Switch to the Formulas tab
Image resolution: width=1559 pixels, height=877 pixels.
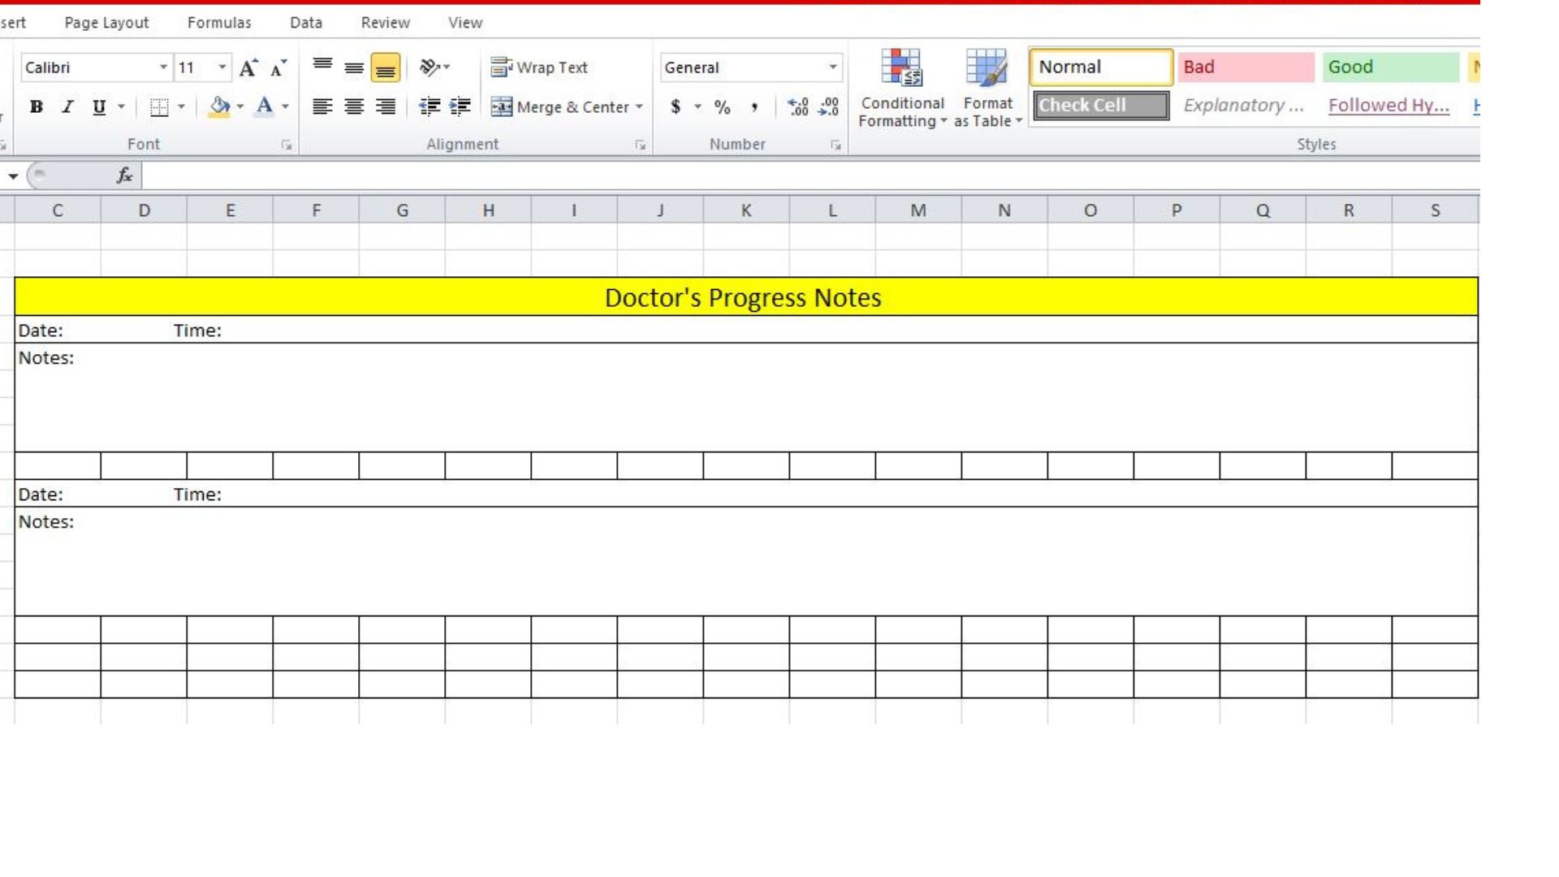[x=219, y=23]
